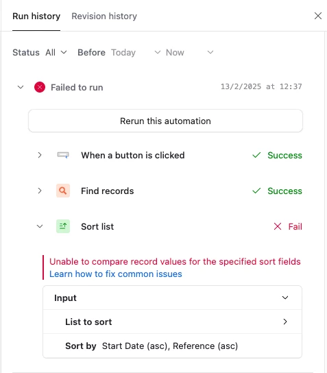
Task: Click Rerun this automation button
Action: point(165,121)
